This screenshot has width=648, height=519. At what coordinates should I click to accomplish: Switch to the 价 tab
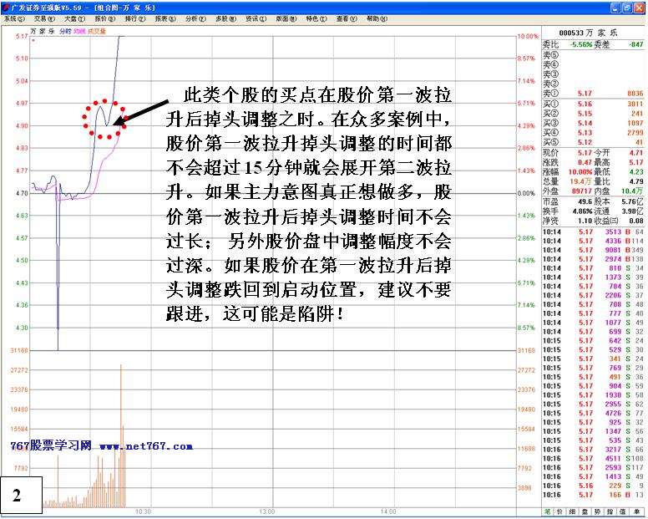[560, 511]
